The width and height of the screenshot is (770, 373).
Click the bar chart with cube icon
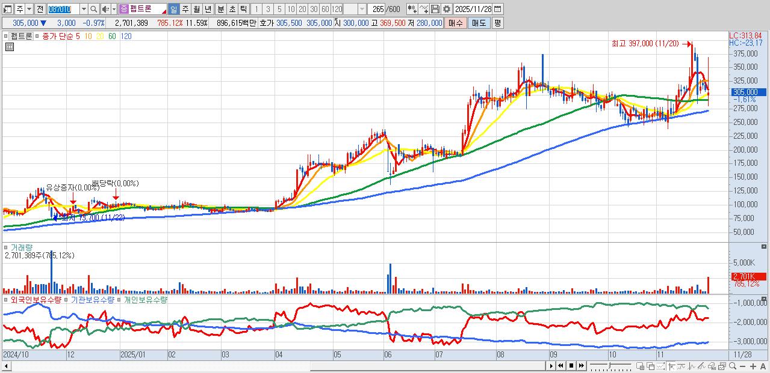(x=712, y=366)
